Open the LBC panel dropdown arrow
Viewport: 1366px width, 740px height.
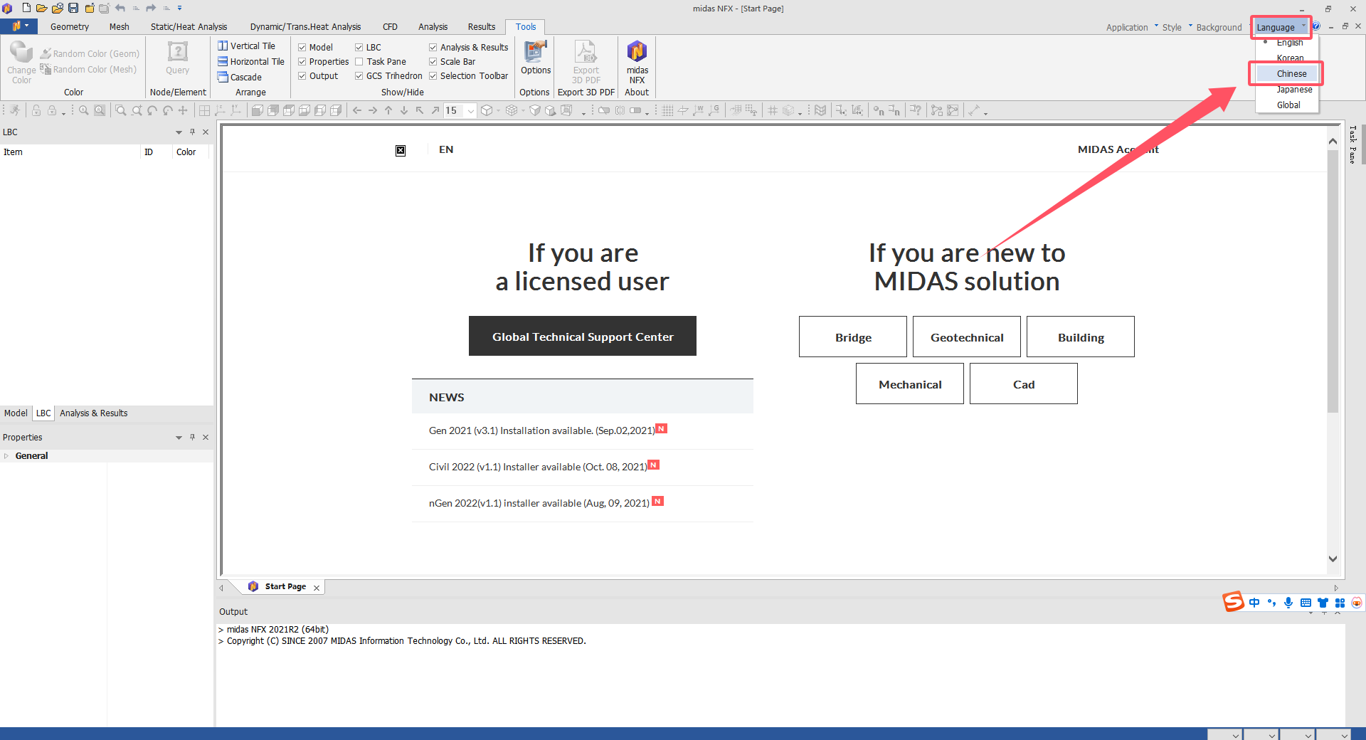click(179, 132)
